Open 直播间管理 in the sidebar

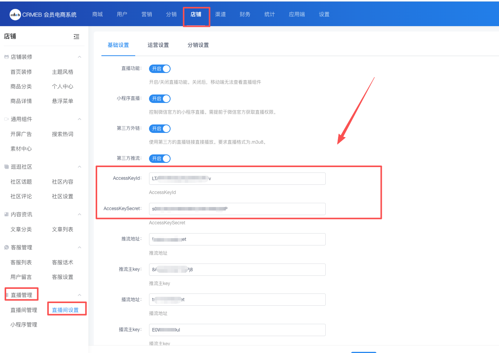[24, 310]
